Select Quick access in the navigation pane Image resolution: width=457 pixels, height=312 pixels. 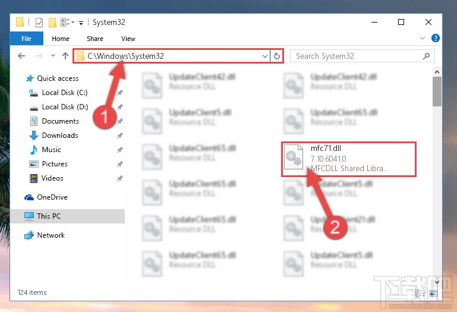[58, 78]
